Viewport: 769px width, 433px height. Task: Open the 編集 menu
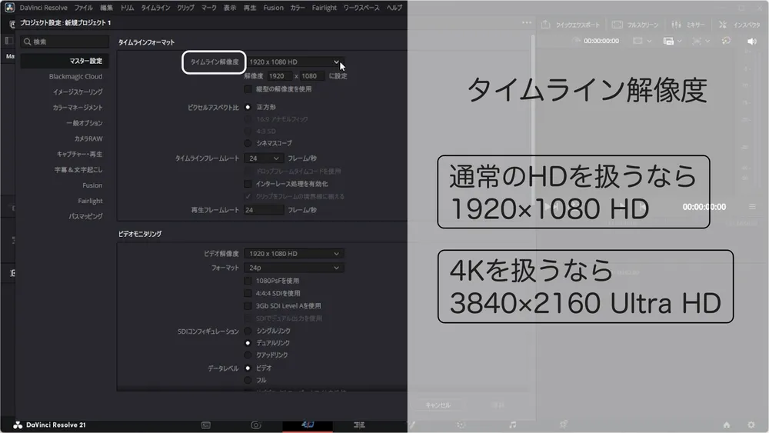click(106, 8)
